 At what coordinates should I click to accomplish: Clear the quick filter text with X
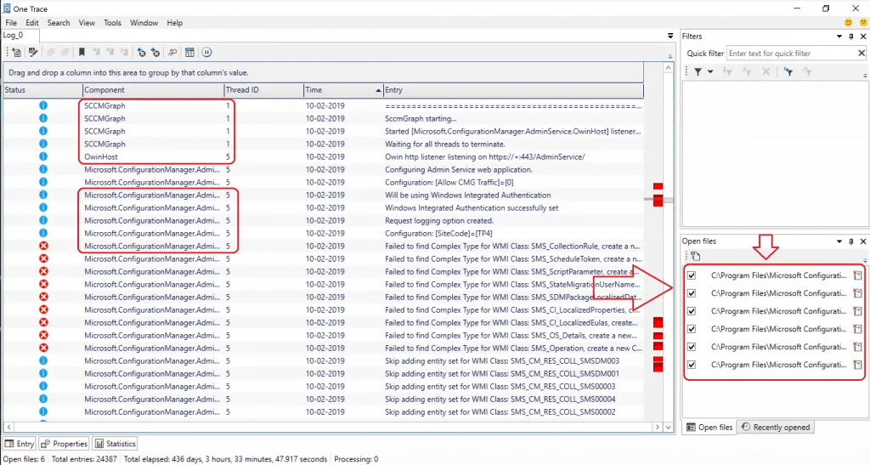coord(862,54)
